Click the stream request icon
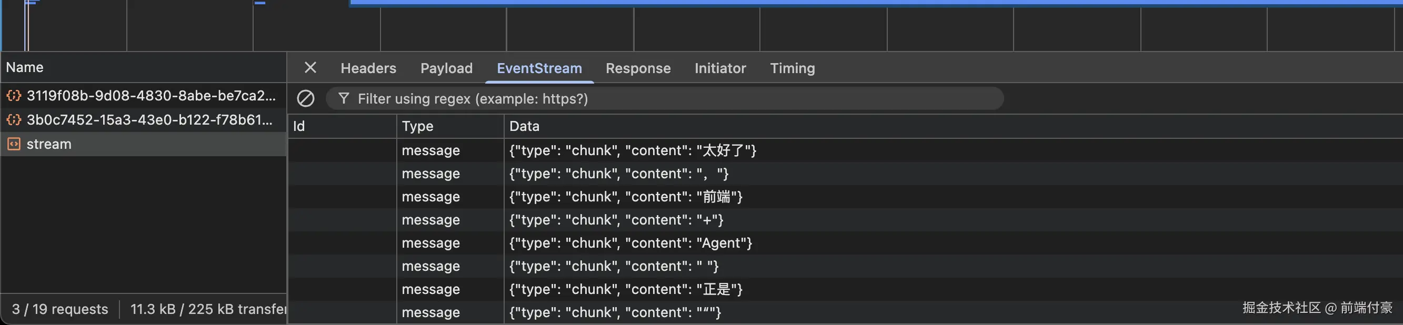 [x=14, y=144]
